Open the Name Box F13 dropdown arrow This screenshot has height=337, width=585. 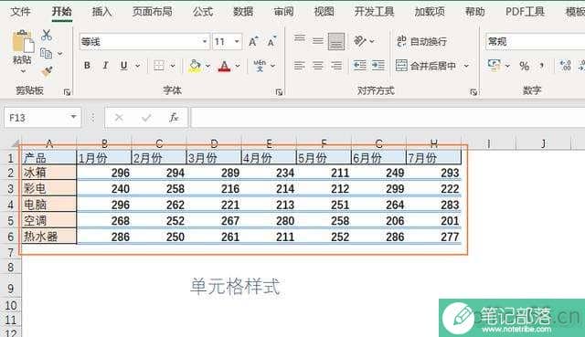pyautogui.click(x=73, y=118)
